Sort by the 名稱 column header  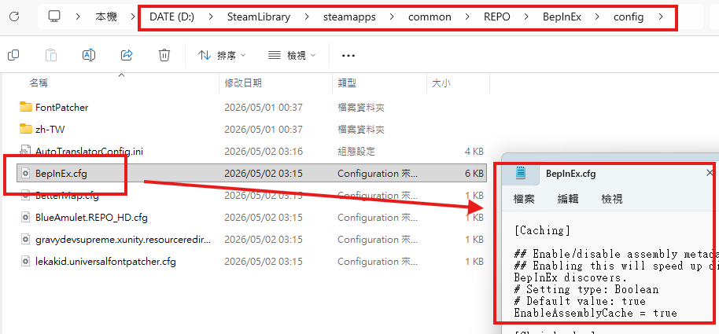click(x=39, y=83)
